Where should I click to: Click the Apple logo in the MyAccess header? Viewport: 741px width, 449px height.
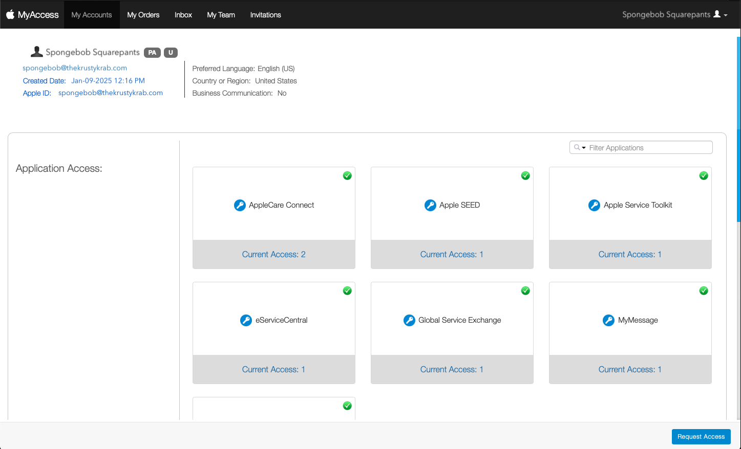(x=10, y=14)
